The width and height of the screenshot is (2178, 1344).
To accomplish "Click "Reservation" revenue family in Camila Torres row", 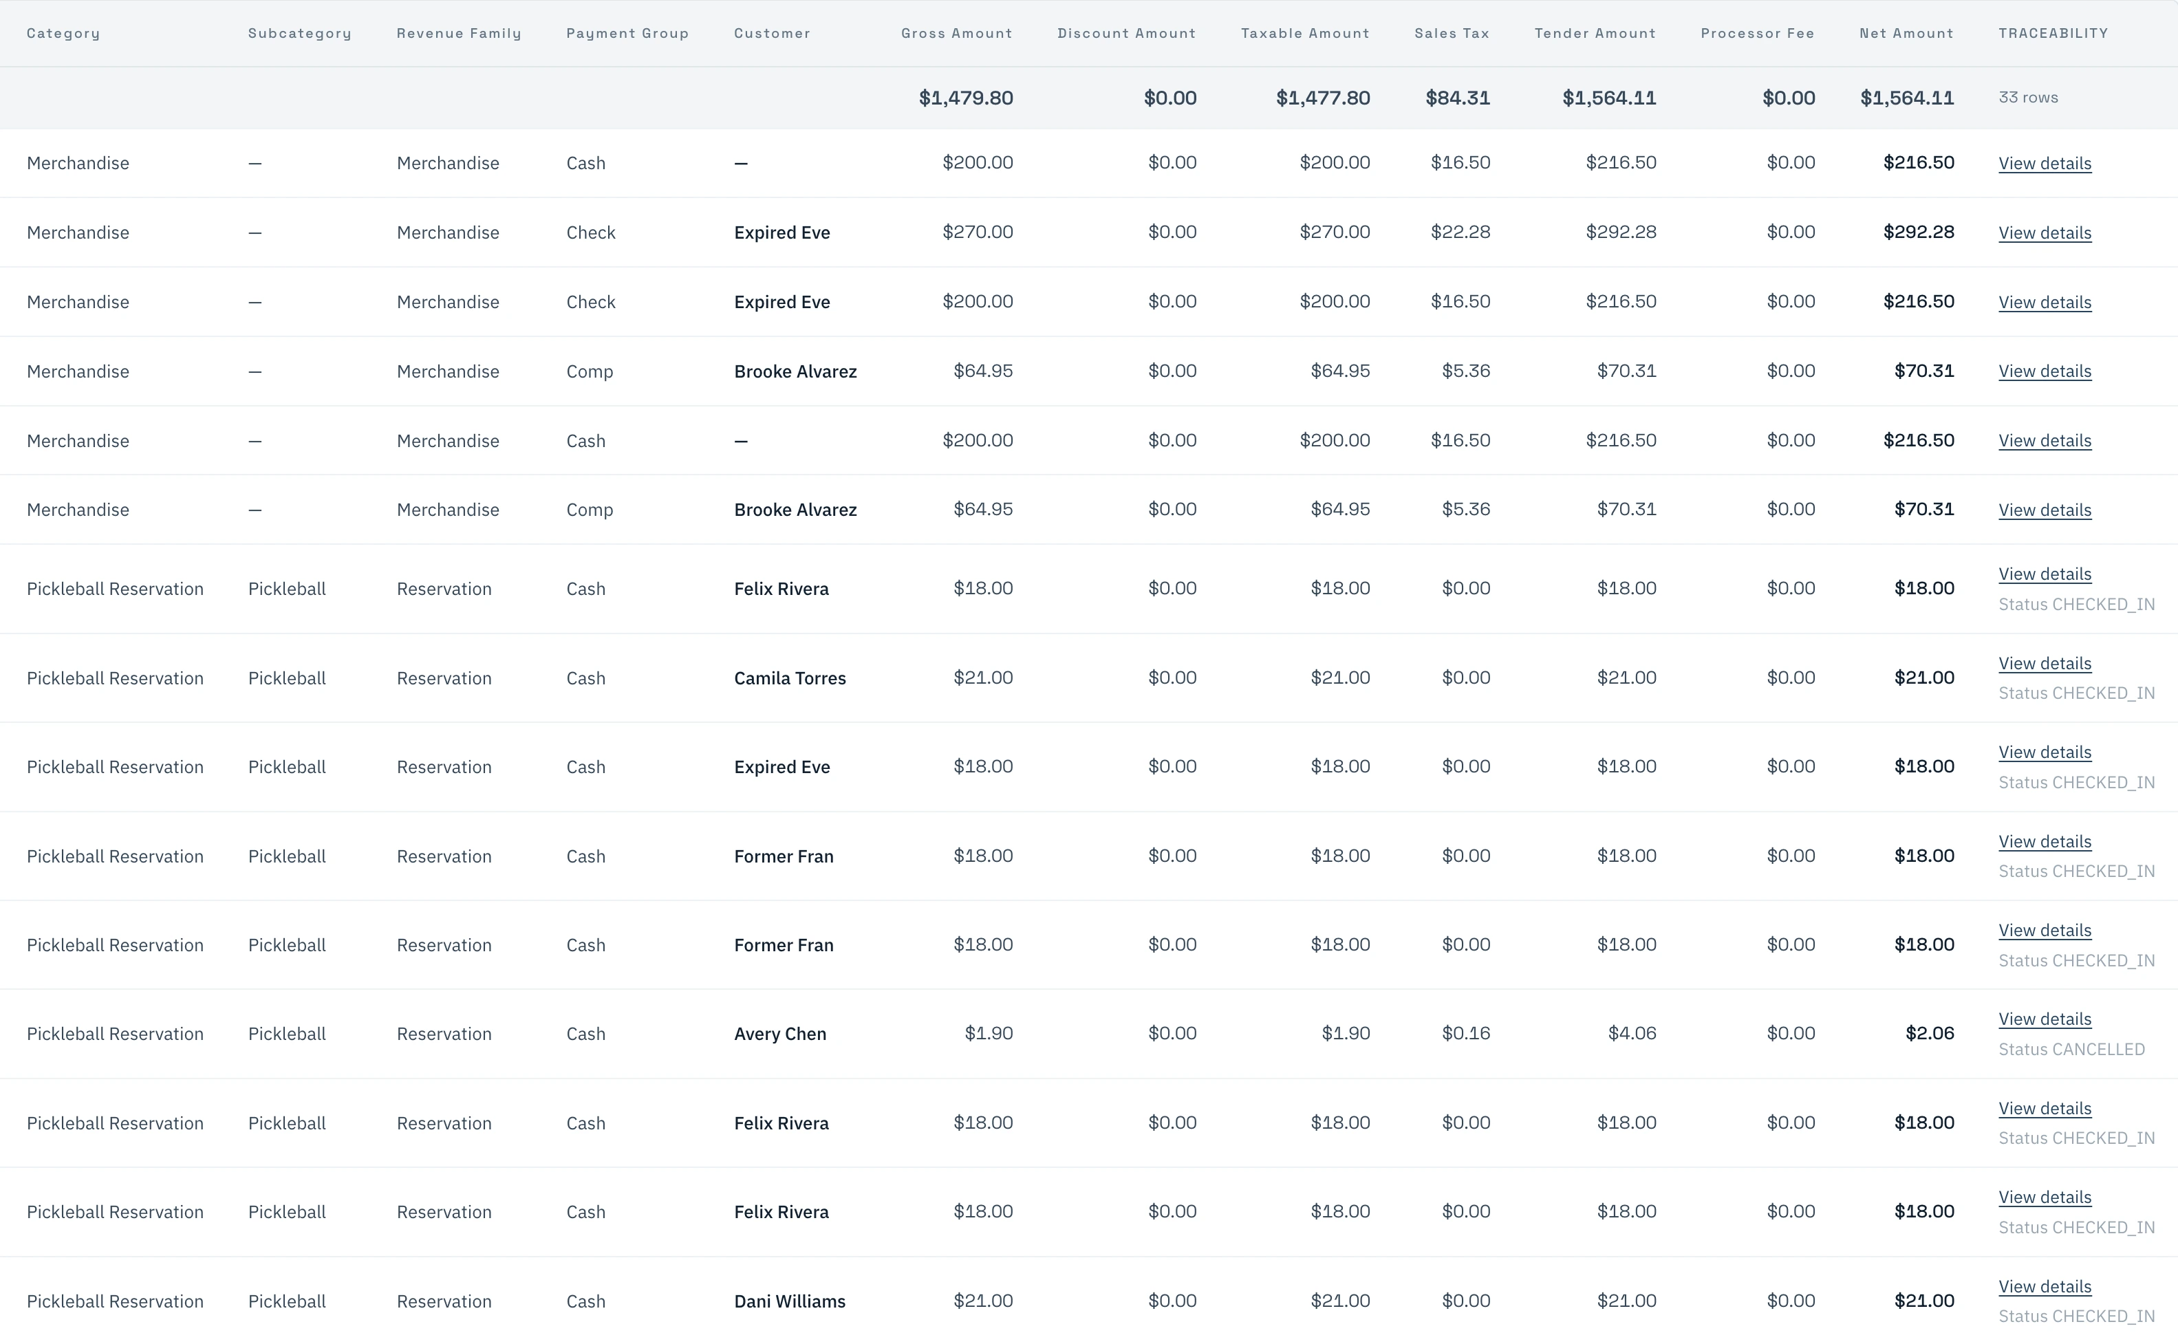I will click(x=444, y=678).
